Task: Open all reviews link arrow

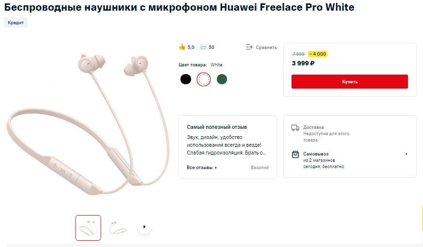Action: pyautogui.click(x=216, y=168)
